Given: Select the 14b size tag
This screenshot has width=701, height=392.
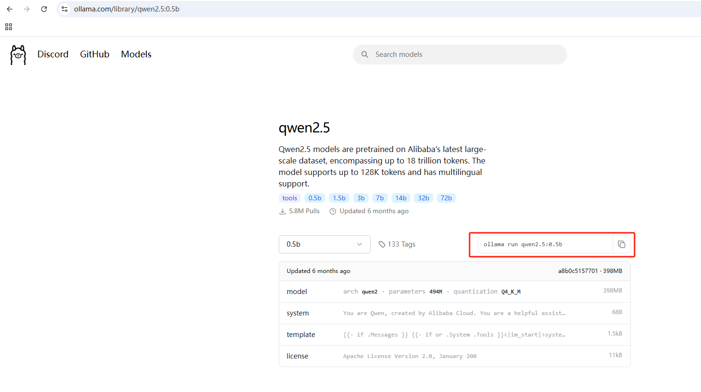Looking at the screenshot, I should [401, 198].
